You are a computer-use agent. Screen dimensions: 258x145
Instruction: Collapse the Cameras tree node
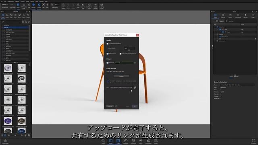tap(215, 35)
